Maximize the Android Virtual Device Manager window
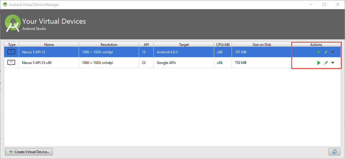 tap(324, 4)
